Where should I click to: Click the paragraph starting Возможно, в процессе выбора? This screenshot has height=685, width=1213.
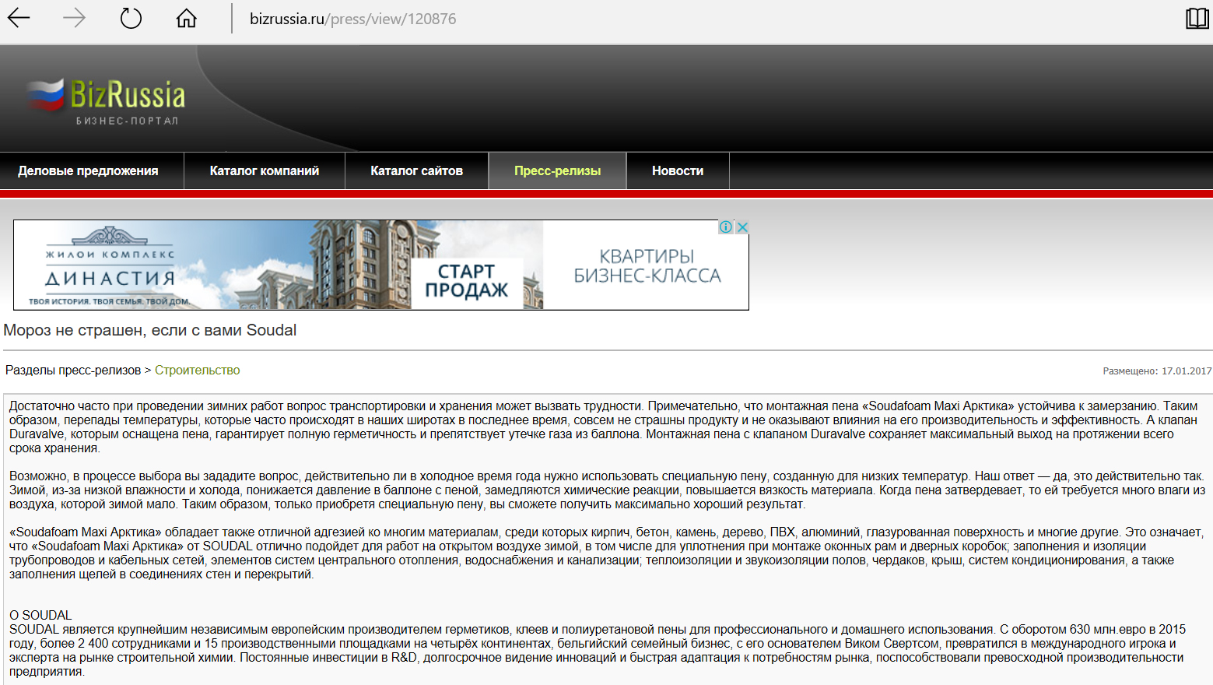coord(607,490)
